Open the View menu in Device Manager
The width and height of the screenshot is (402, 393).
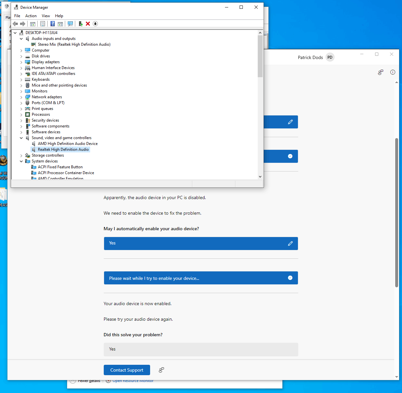[46, 16]
